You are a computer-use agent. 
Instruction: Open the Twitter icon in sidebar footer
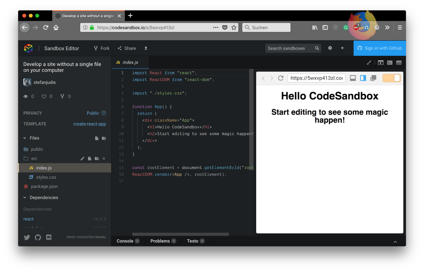(x=27, y=237)
